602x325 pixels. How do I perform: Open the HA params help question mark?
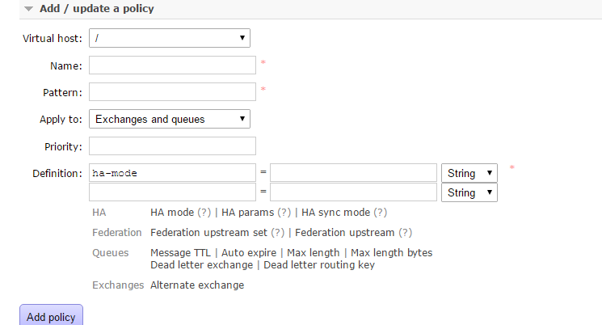coord(284,213)
